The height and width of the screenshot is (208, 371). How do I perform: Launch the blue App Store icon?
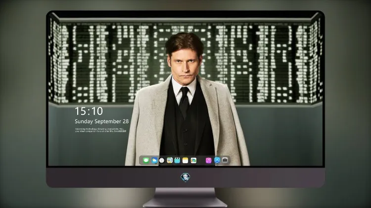tap(217, 160)
